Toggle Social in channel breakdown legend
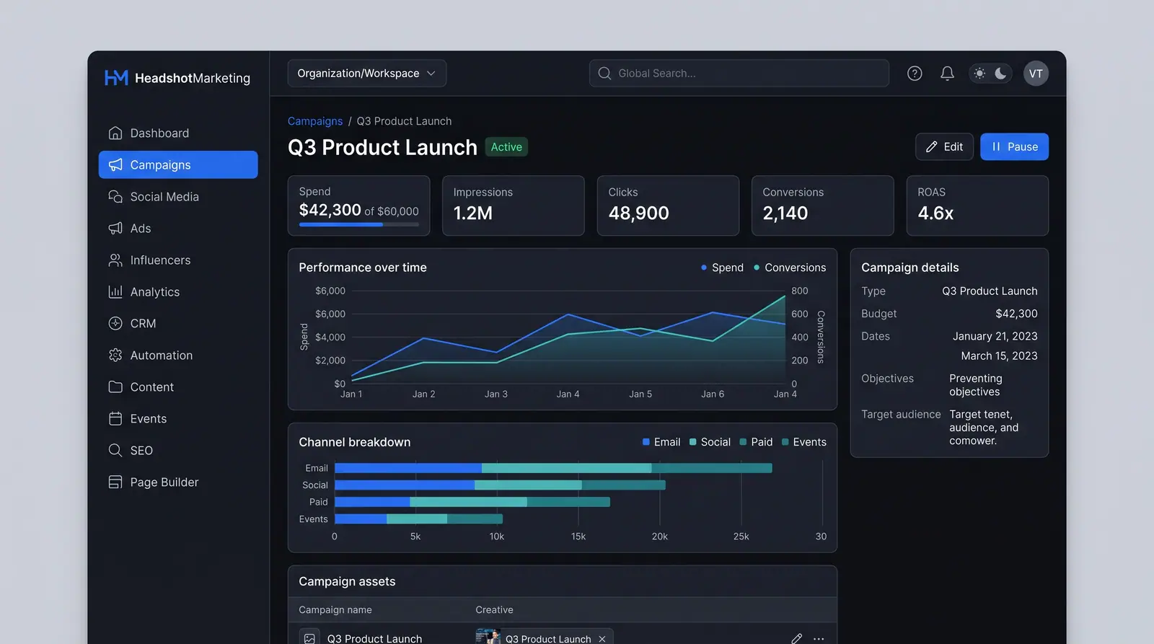The height and width of the screenshot is (644, 1154). (x=710, y=441)
